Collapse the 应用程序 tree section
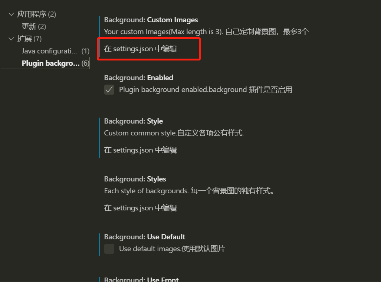The width and height of the screenshot is (381, 282). point(11,14)
